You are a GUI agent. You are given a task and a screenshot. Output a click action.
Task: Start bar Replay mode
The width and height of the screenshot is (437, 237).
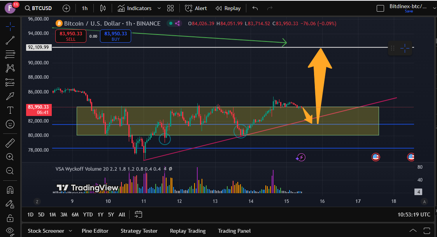tap(228, 8)
